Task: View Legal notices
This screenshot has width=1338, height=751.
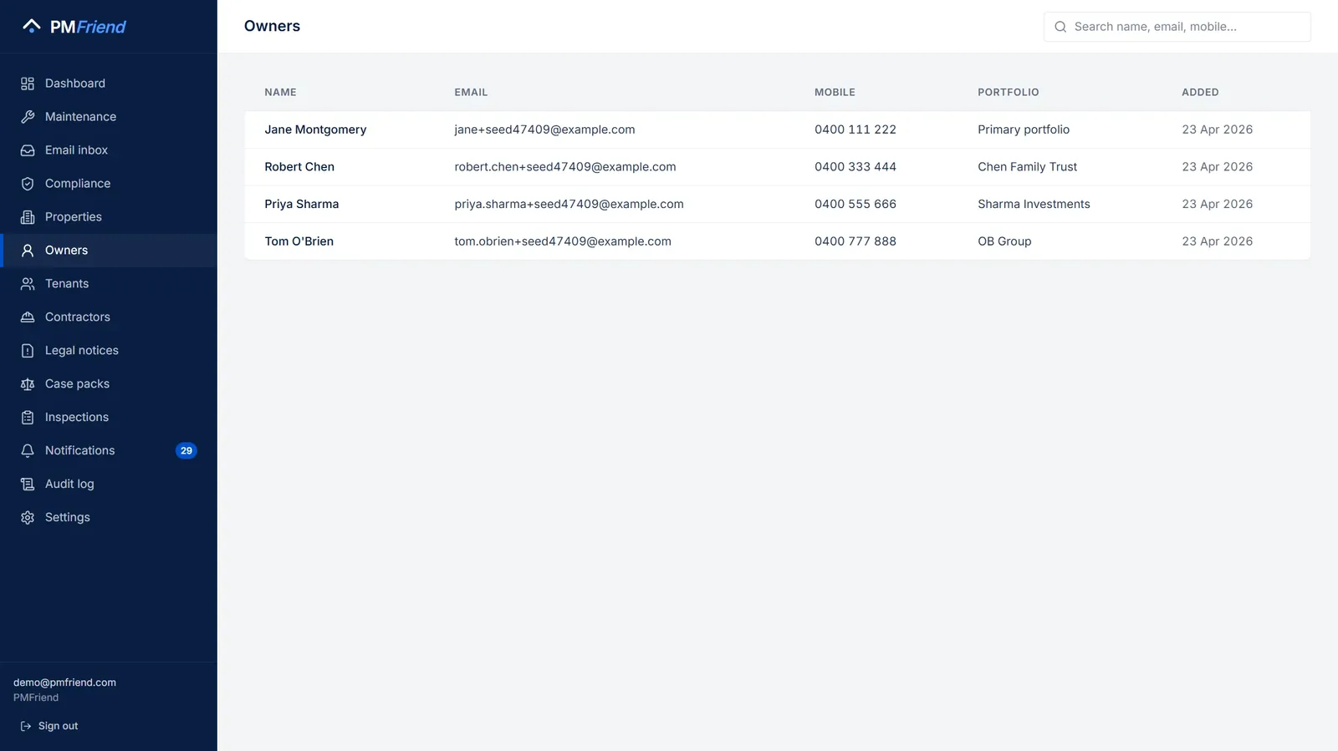Action: tap(109, 351)
